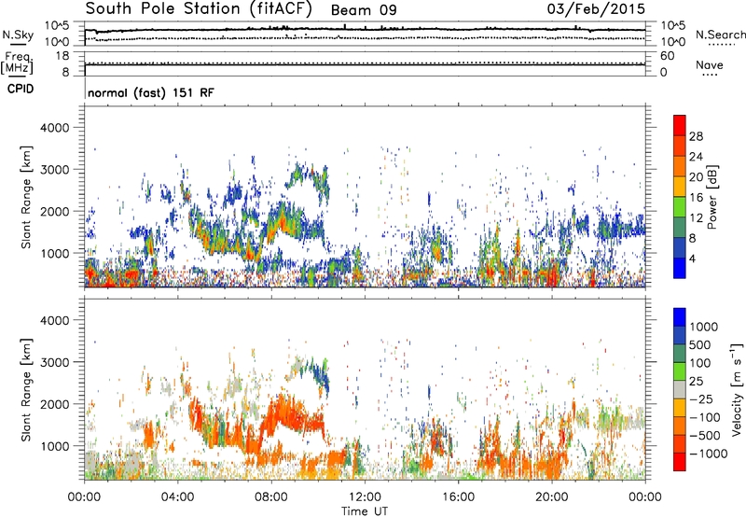Click the power panel's 'Slant Range [km]' label
The width and height of the screenshot is (746, 517).
pos(26,197)
